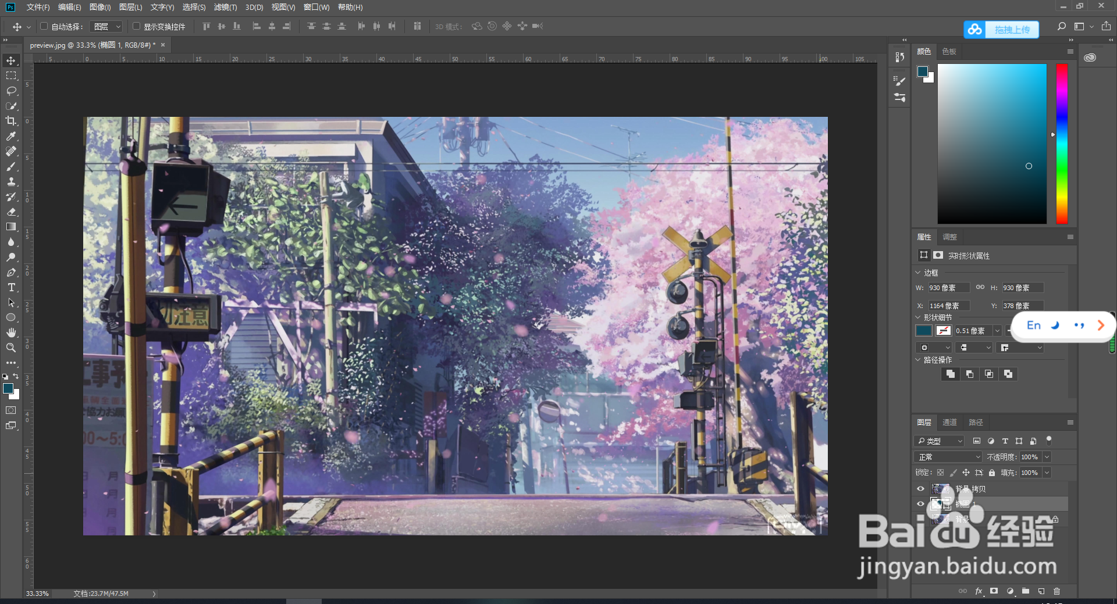Screen dimensions: 1117x604
Task: Click the vertical hue slider strip
Action: pyautogui.click(x=1062, y=144)
